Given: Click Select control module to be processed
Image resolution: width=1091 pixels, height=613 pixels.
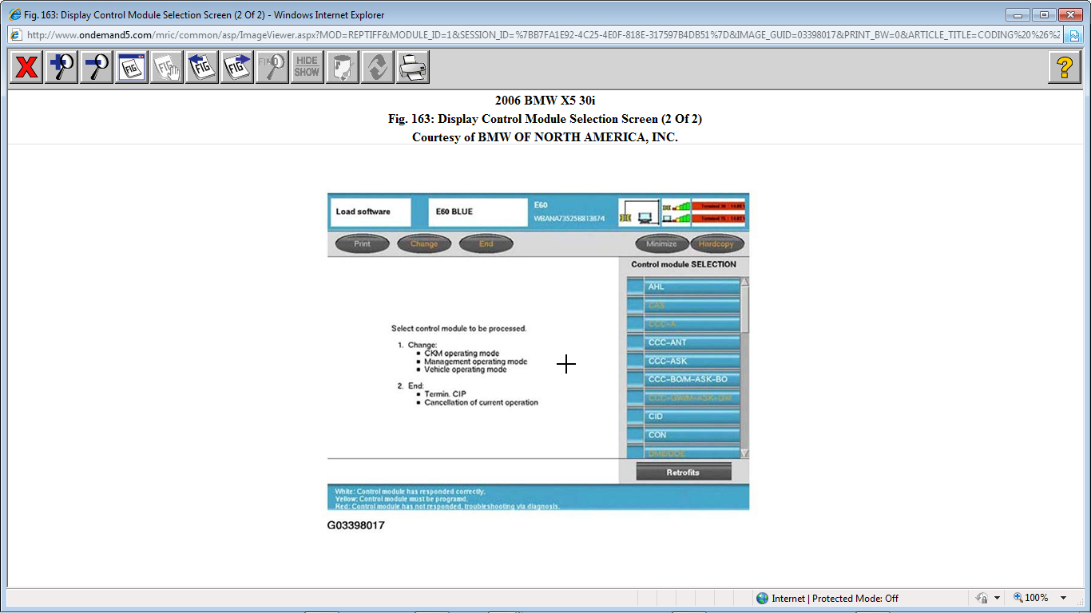Looking at the screenshot, I should click(459, 328).
